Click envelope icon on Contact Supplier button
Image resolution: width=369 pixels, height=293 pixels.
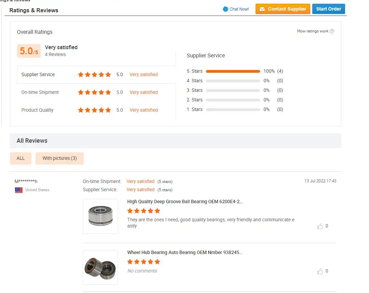pyautogui.click(x=262, y=9)
